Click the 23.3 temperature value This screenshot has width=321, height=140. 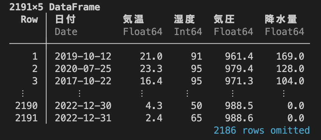click(x=151, y=69)
